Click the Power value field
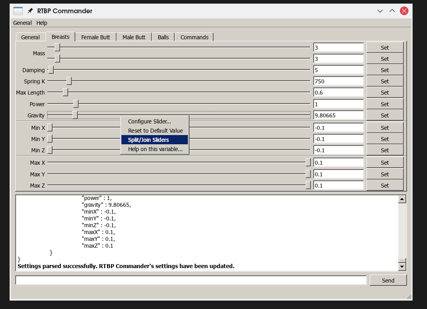427x309 pixels. (x=338, y=104)
